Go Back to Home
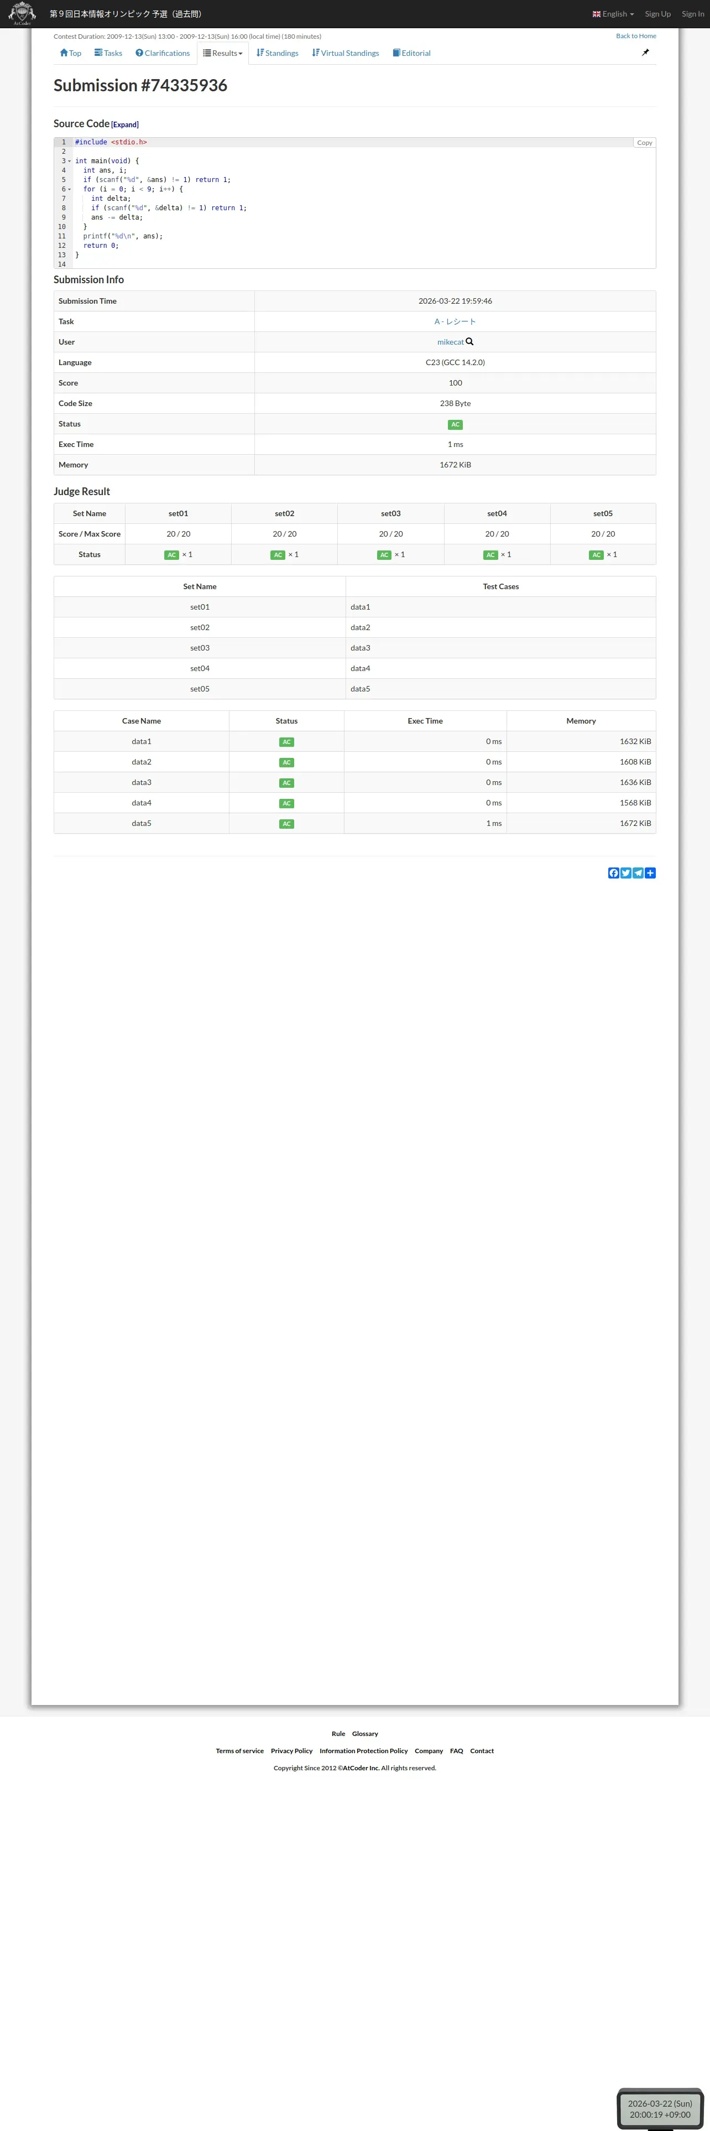The width and height of the screenshot is (710, 2131). pyautogui.click(x=635, y=35)
